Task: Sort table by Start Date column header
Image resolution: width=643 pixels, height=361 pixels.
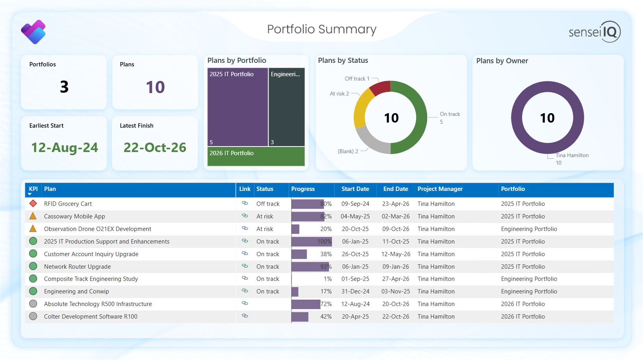Action: point(355,189)
